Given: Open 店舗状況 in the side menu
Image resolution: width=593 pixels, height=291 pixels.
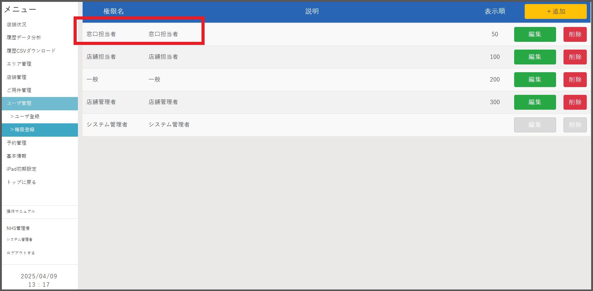Looking at the screenshot, I should (x=17, y=24).
